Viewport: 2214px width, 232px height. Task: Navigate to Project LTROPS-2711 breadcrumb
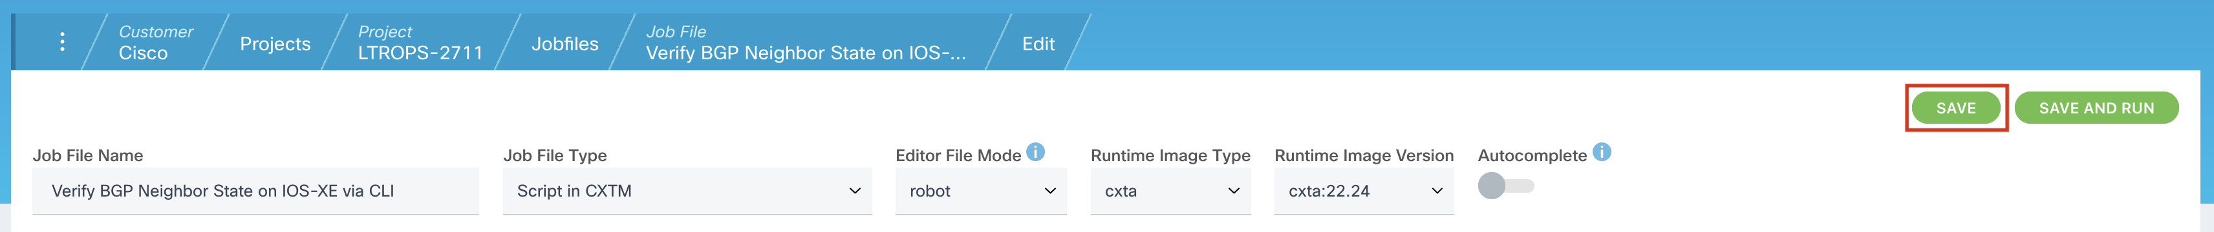pyautogui.click(x=420, y=42)
